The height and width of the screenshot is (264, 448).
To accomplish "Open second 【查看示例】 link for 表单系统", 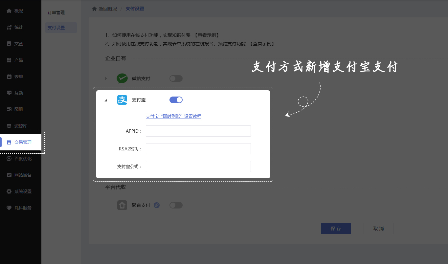I will point(262,44).
